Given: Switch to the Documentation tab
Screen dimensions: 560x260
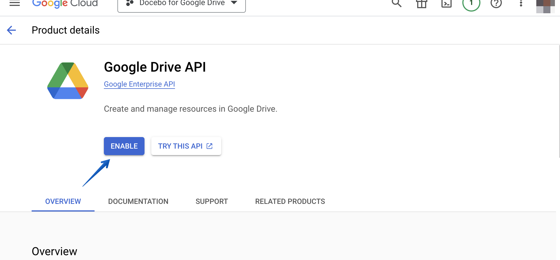Looking at the screenshot, I should coord(138,201).
